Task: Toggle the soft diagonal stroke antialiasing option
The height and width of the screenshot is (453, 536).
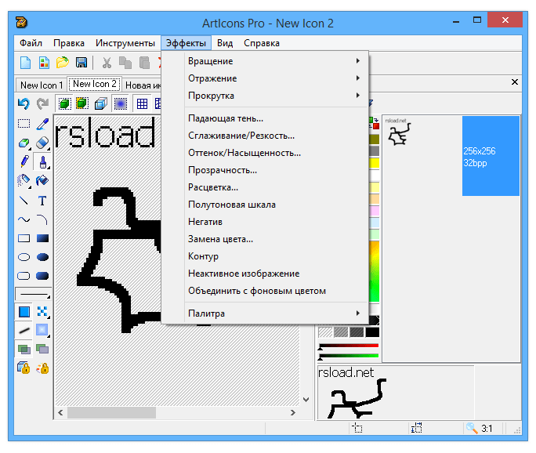Action: click(x=24, y=331)
